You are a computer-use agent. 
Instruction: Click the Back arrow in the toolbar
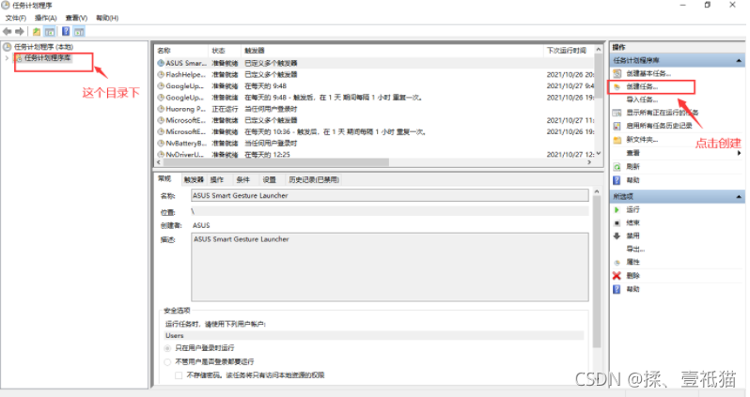pyautogui.click(x=8, y=31)
